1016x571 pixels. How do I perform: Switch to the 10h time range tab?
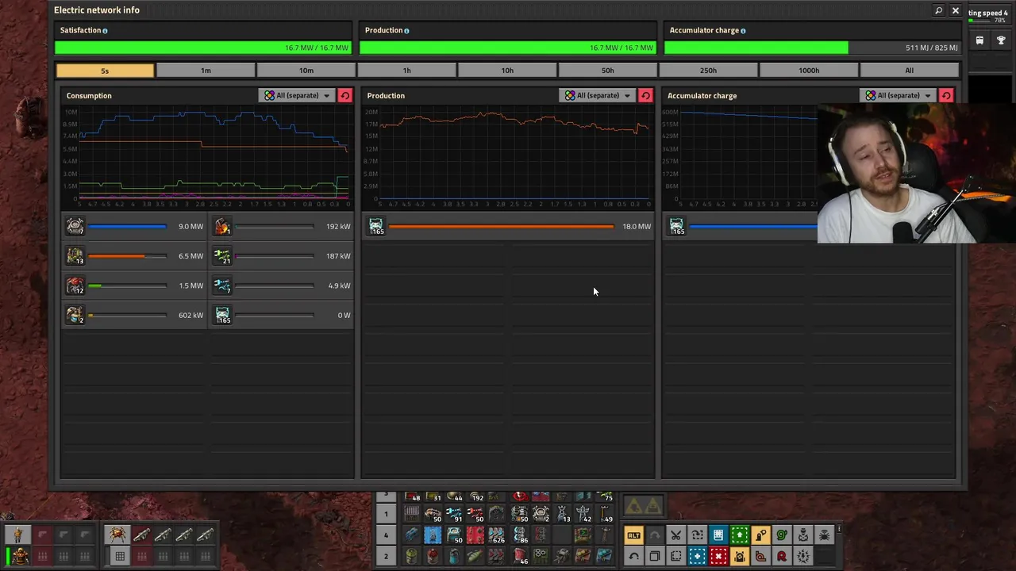(x=507, y=71)
